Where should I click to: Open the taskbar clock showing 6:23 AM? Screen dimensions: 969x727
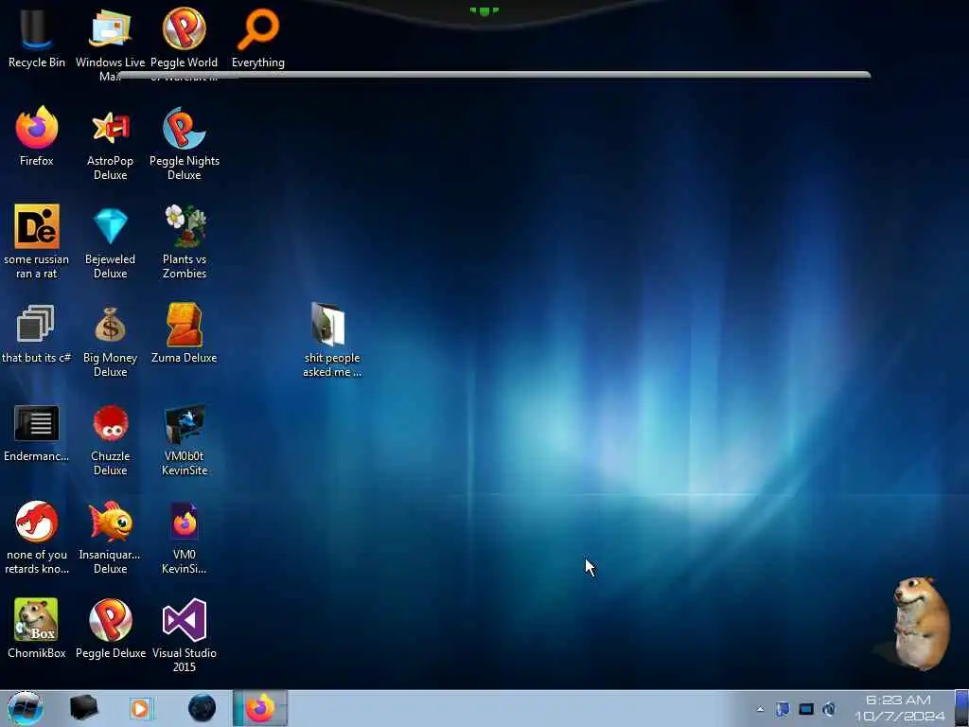point(899,708)
